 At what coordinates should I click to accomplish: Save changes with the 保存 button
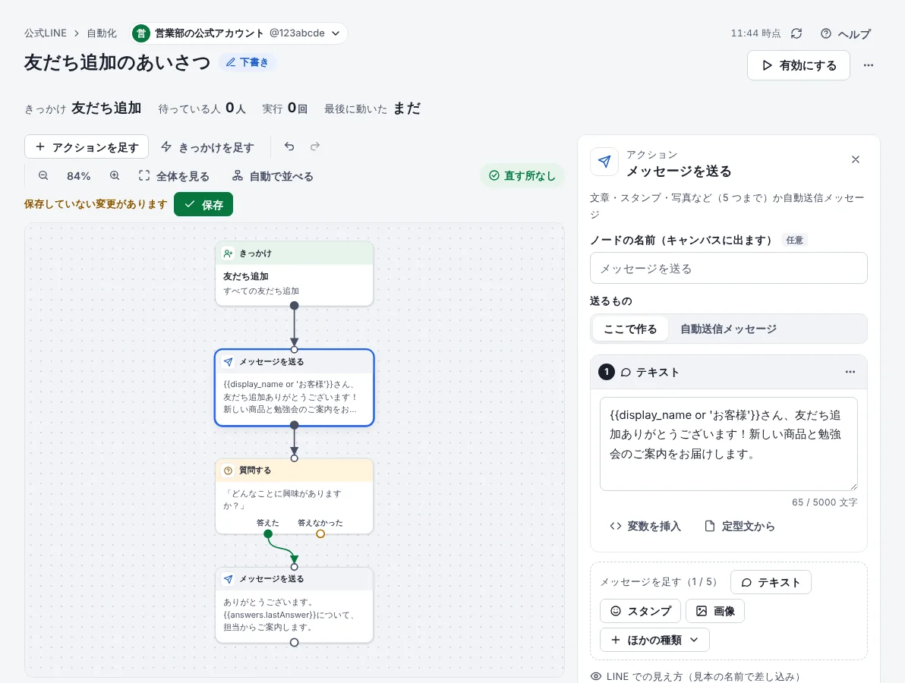[203, 204]
